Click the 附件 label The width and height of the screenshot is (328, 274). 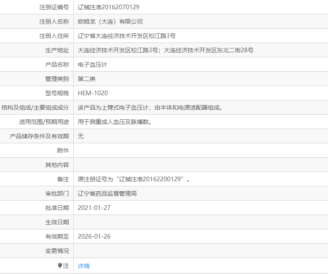click(x=63, y=150)
